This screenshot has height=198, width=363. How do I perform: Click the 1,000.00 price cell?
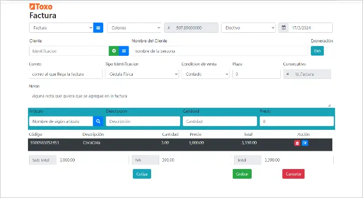tap(196, 143)
